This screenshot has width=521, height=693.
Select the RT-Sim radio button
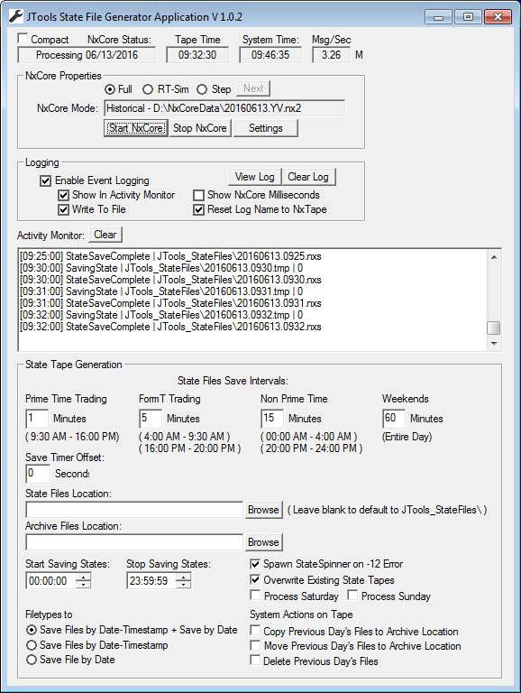[148, 89]
